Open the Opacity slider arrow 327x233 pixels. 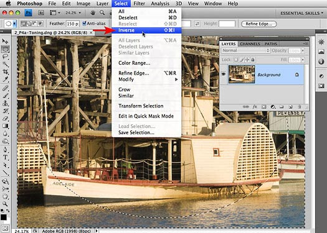tap(303, 50)
